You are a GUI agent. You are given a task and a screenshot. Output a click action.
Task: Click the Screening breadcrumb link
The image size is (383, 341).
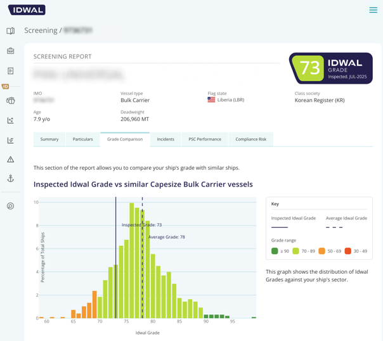41,30
